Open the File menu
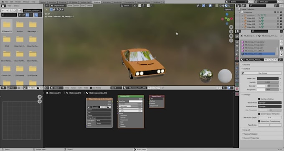 (x=7, y=2)
